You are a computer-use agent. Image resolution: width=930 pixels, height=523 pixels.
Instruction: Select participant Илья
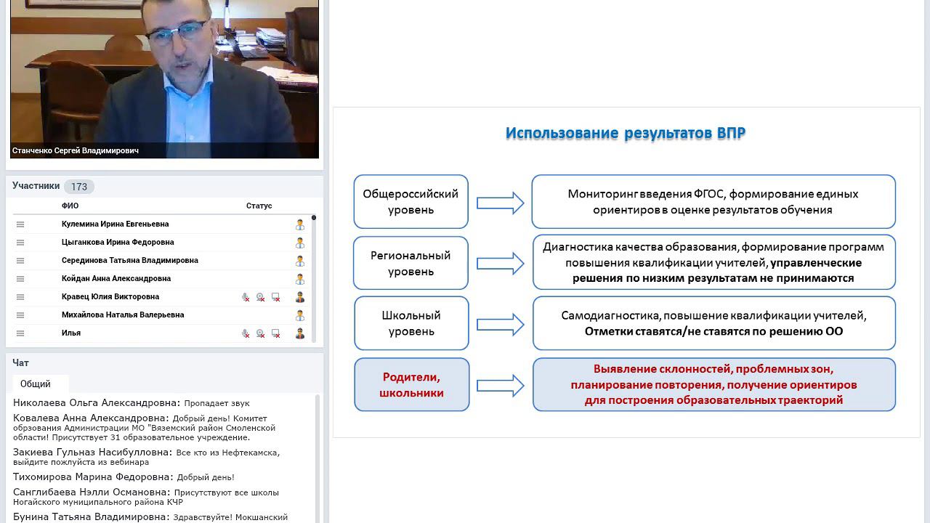(x=71, y=333)
